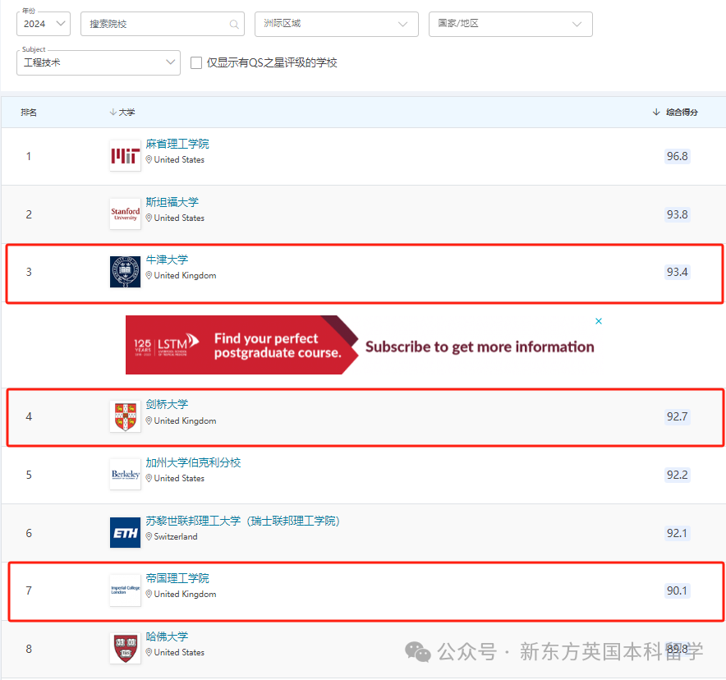
Task: Open the 麻省理工学院 link
Action: click(x=177, y=144)
